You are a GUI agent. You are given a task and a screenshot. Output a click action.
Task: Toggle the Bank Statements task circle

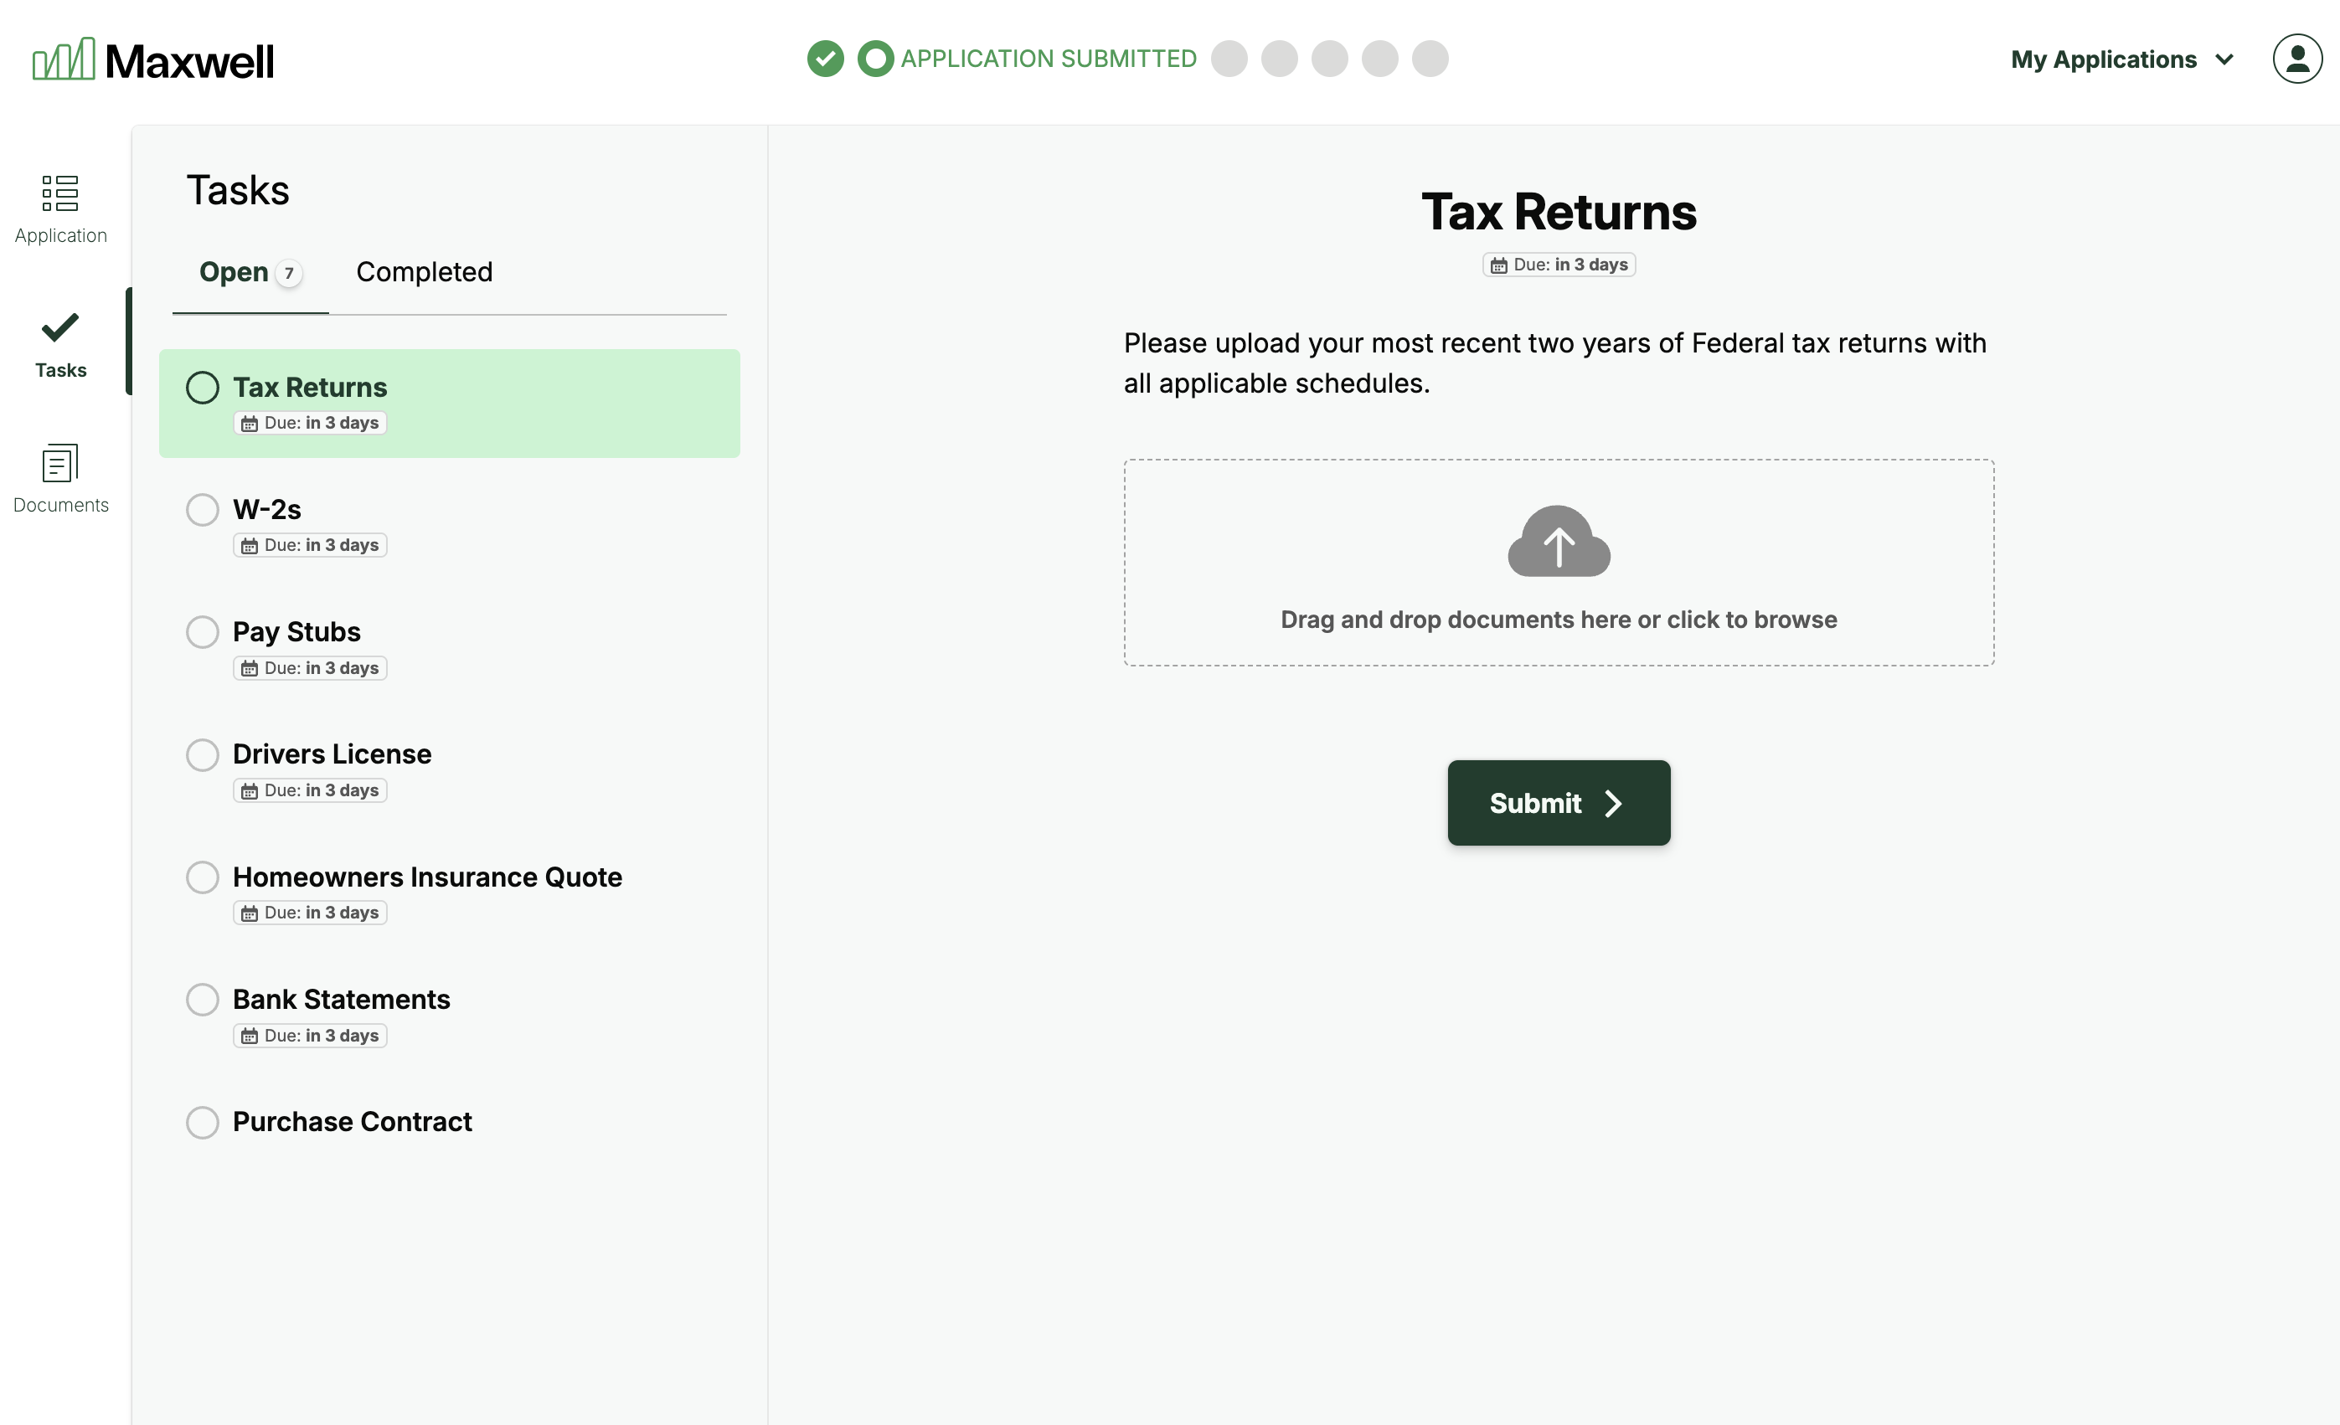[203, 1000]
